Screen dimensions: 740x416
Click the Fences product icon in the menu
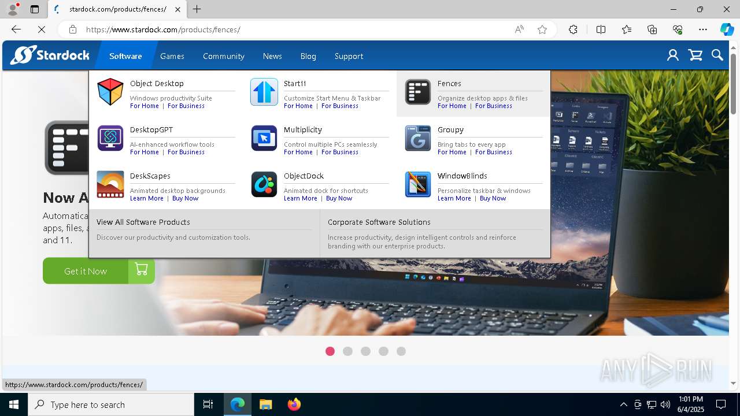tap(417, 92)
